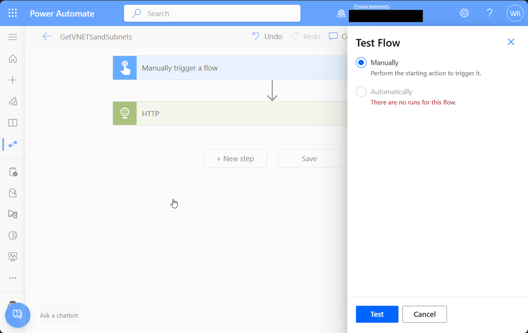The width and height of the screenshot is (528, 333).
Task: Open the Learn book icon in sidebar
Action: [13, 123]
